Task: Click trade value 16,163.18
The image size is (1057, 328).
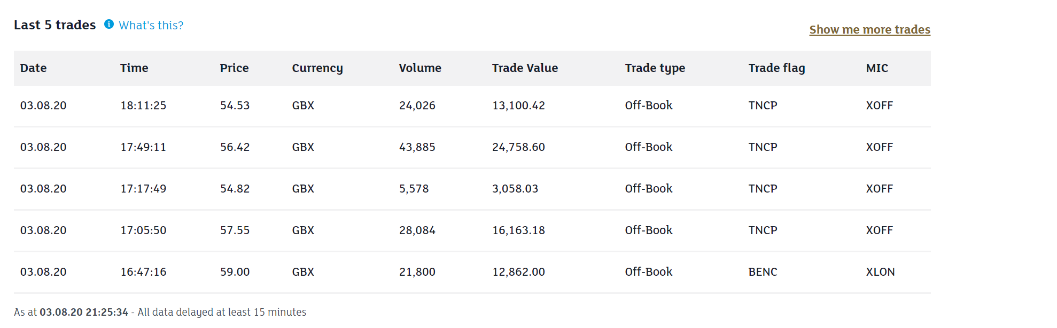Action: click(x=518, y=230)
